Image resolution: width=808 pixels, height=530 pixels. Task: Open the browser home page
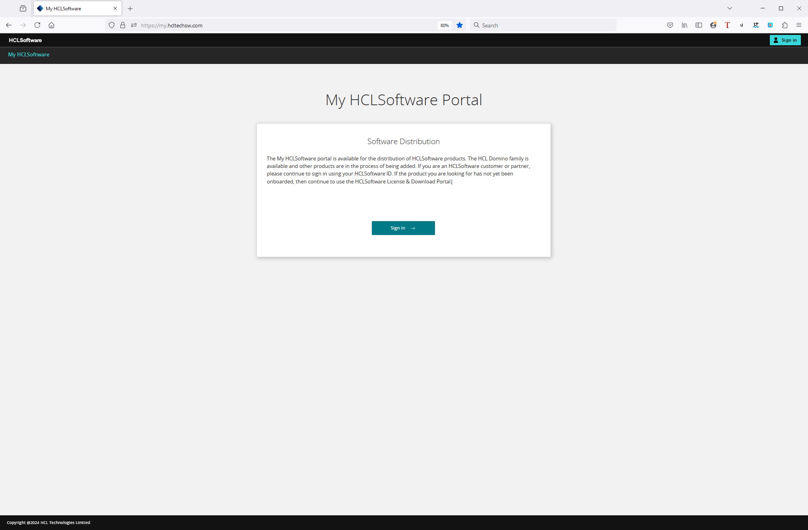(x=51, y=25)
